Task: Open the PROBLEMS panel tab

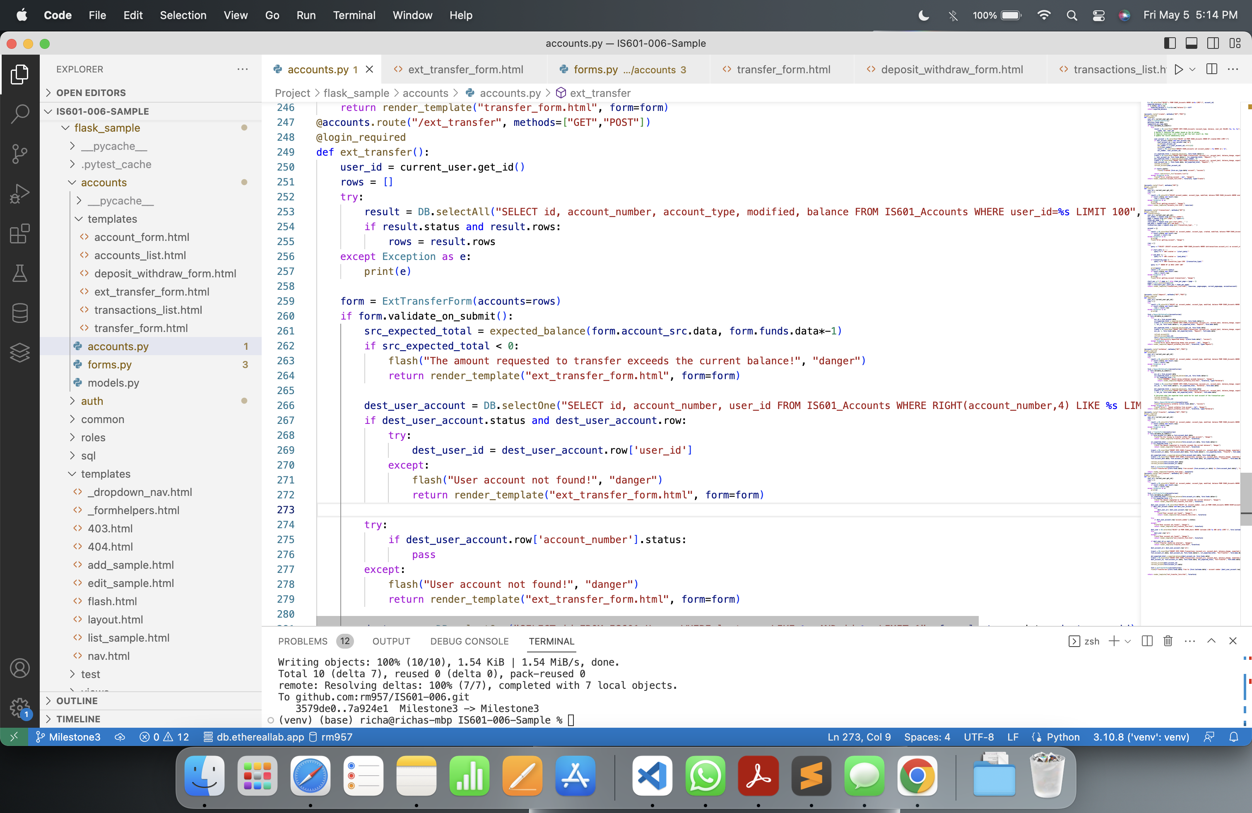Action: point(315,641)
